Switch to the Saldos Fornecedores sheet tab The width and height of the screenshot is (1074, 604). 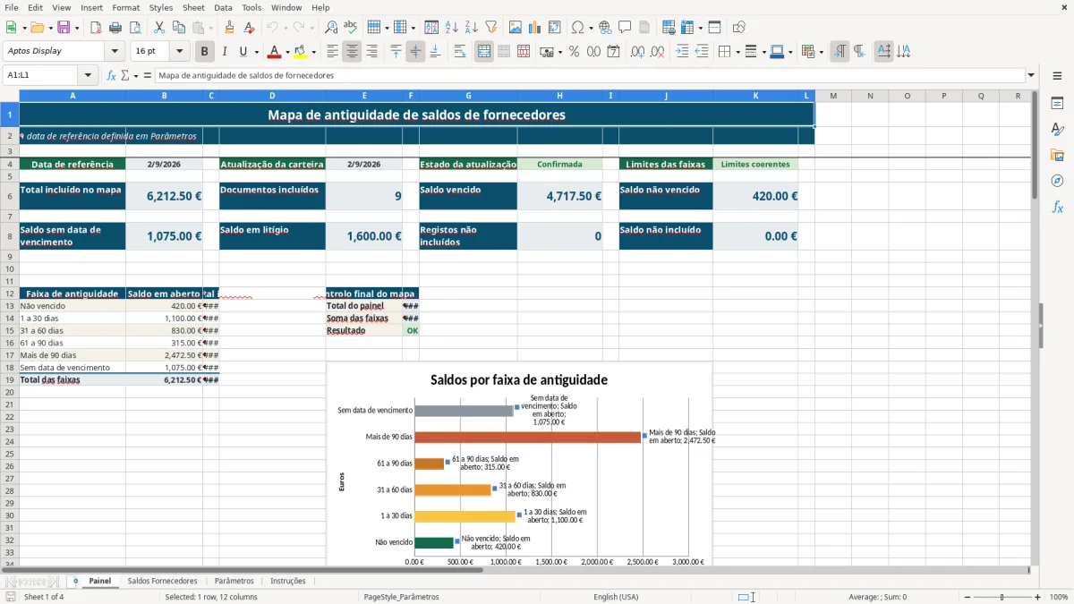(x=162, y=581)
